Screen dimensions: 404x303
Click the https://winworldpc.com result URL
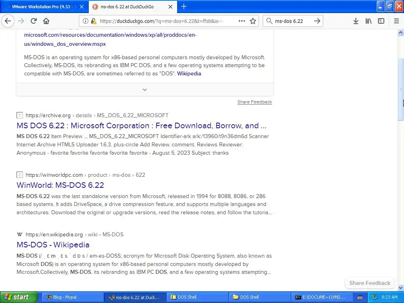click(54, 175)
